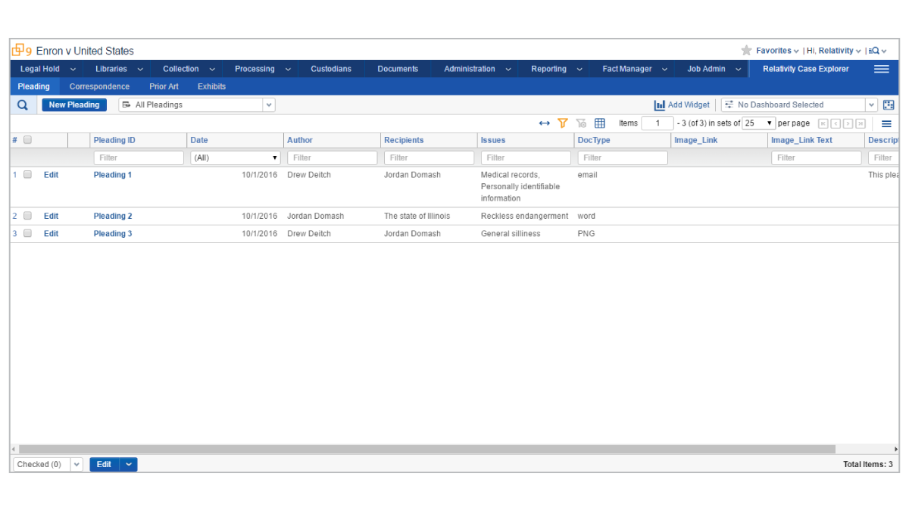The image size is (909, 511).
Task: Open the Pleading 2 record link
Action: click(112, 215)
